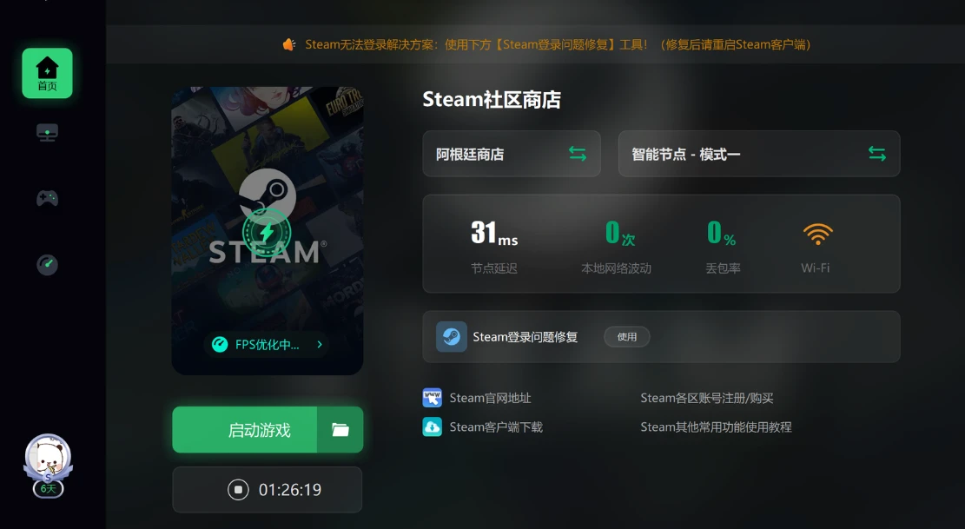The image size is (965, 529).
Task: Click the Steam客户端下载 cloud download icon
Action: click(x=433, y=427)
